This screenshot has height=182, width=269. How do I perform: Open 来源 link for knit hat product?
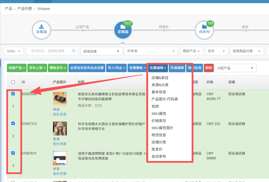pos(56,139)
